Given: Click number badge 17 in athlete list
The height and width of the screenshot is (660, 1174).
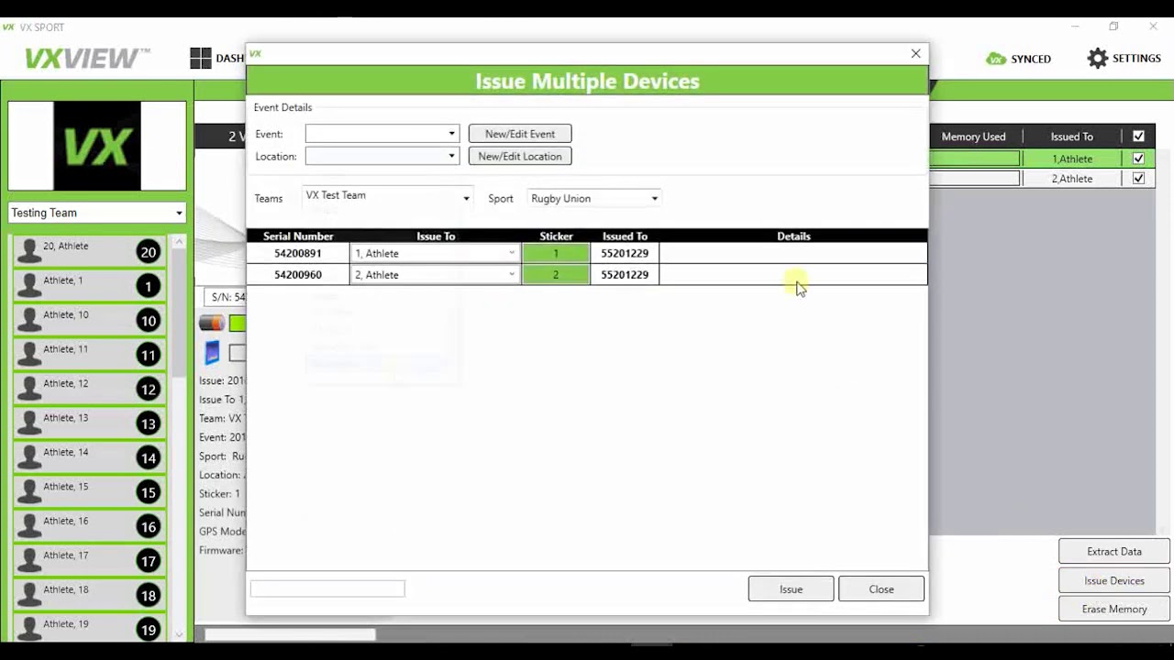Looking at the screenshot, I should 148,561.
